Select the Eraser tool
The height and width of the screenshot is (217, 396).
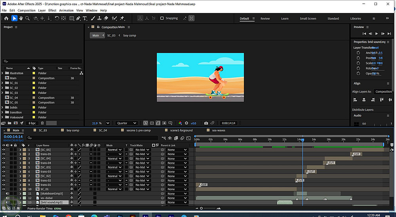[106, 18]
